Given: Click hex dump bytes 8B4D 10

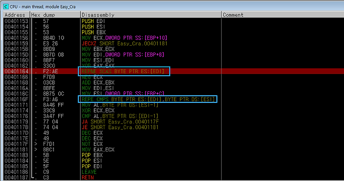Looking at the screenshot, I should point(54,38).
